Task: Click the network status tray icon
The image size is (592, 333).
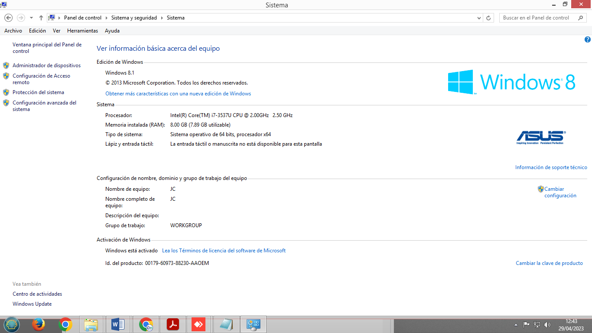Action: [x=537, y=324]
